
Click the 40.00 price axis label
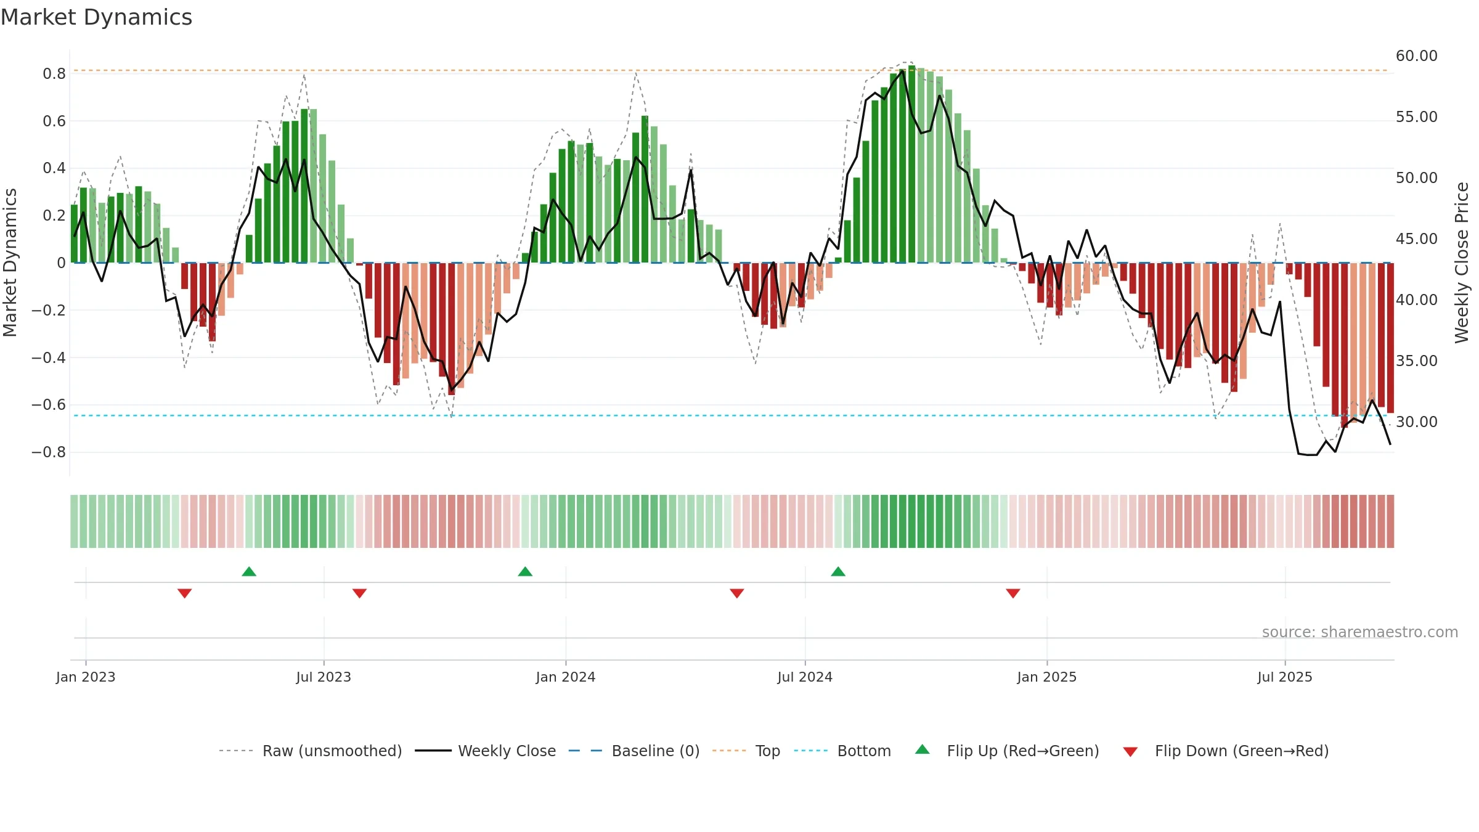(x=1417, y=300)
